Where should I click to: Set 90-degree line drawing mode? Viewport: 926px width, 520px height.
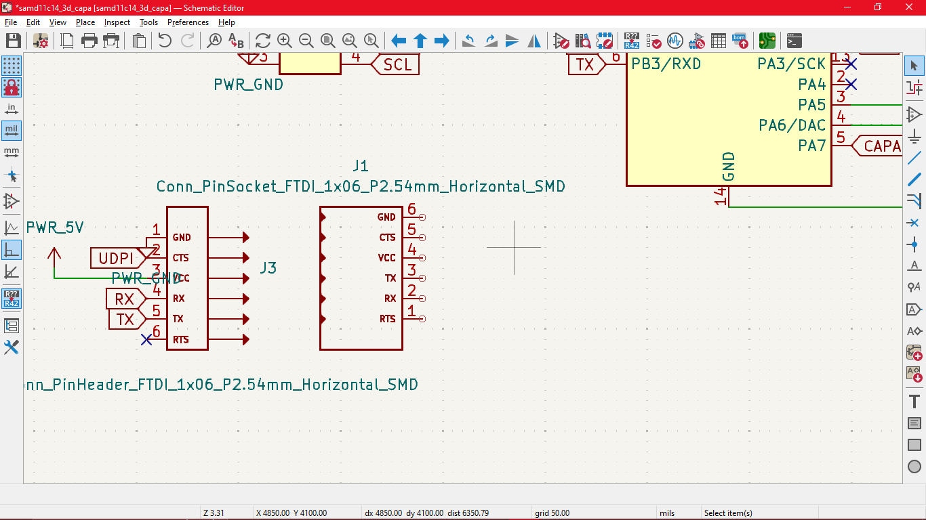pyautogui.click(x=12, y=250)
